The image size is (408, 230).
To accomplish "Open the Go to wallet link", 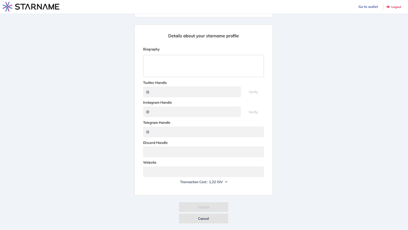I will click(368, 7).
